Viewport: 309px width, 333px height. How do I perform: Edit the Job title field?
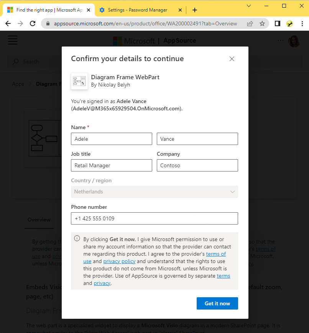pyautogui.click(x=112, y=165)
